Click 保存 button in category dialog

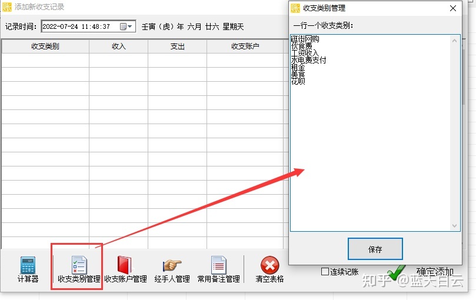click(375, 249)
